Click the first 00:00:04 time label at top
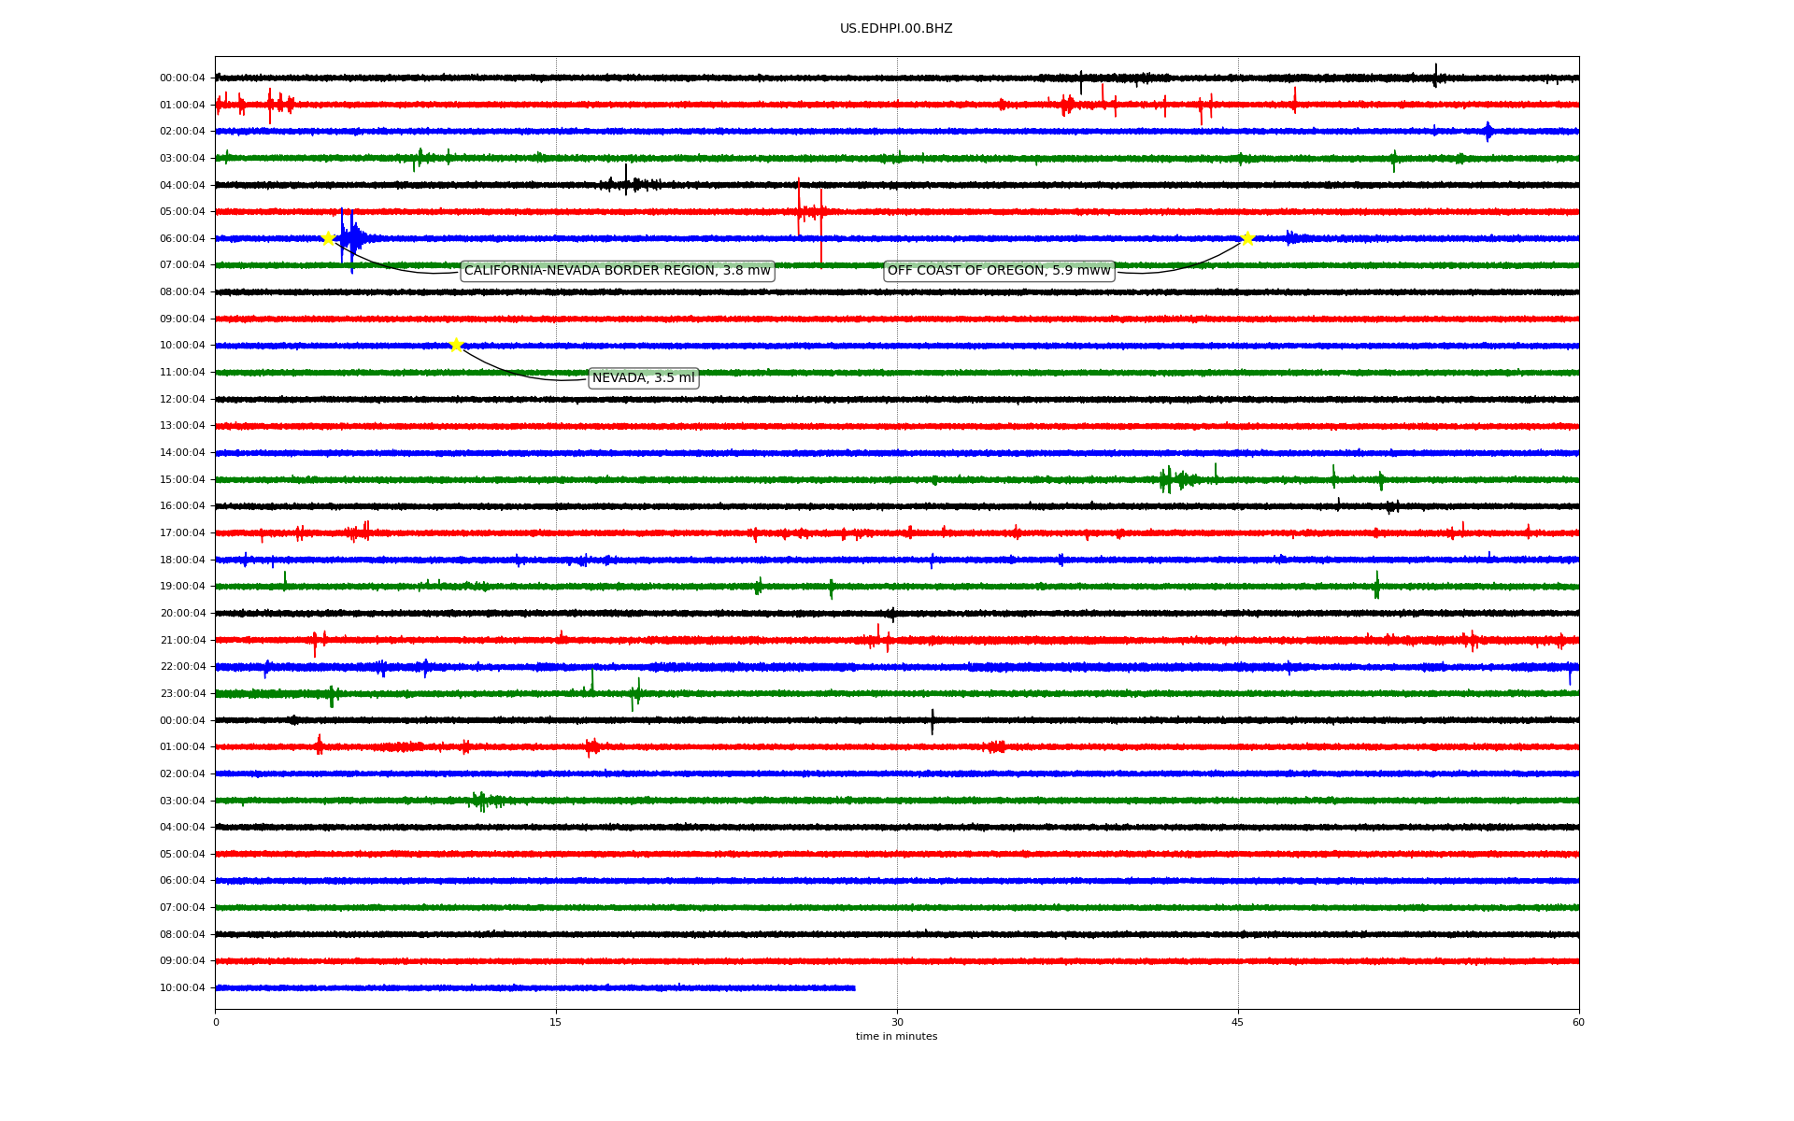Viewport: 1794px width, 1121px height. (x=182, y=78)
